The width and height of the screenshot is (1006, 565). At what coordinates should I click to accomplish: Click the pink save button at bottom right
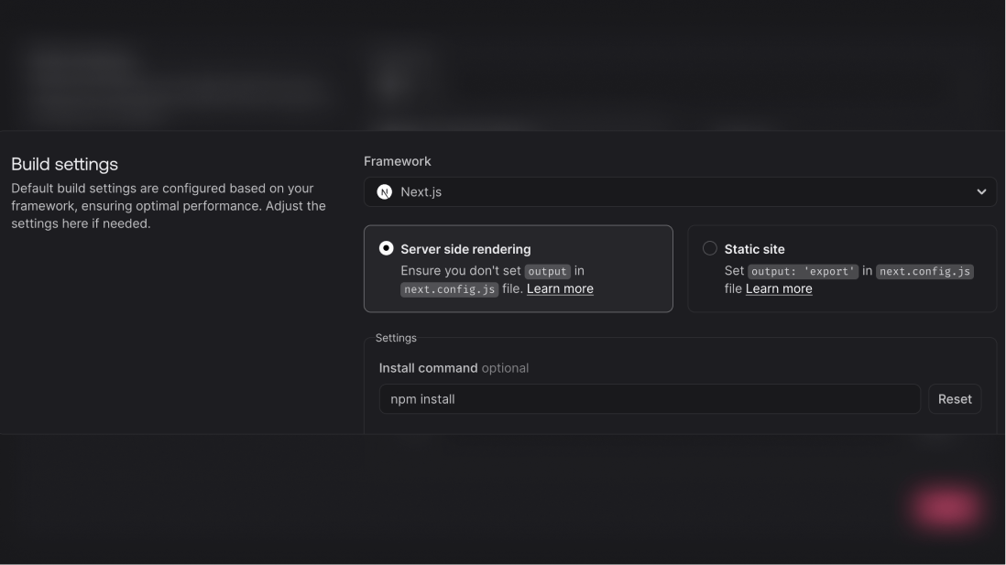point(946,508)
